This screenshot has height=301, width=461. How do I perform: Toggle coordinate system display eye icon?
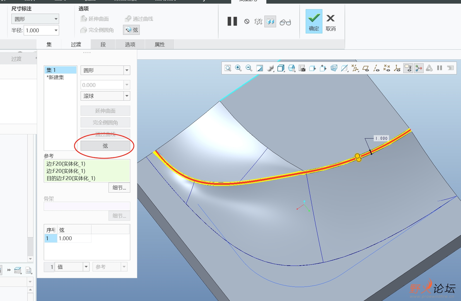coord(397,68)
